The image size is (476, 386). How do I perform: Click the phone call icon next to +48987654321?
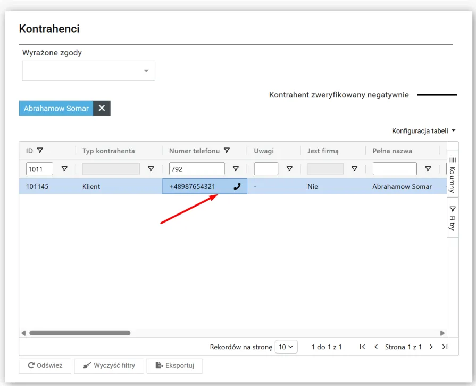point(237,187)
